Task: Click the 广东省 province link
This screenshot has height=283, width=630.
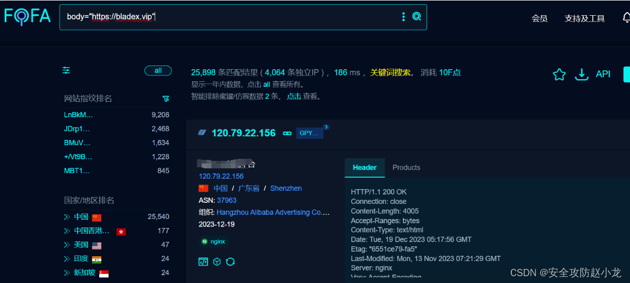Action: (x=249, y=188)
